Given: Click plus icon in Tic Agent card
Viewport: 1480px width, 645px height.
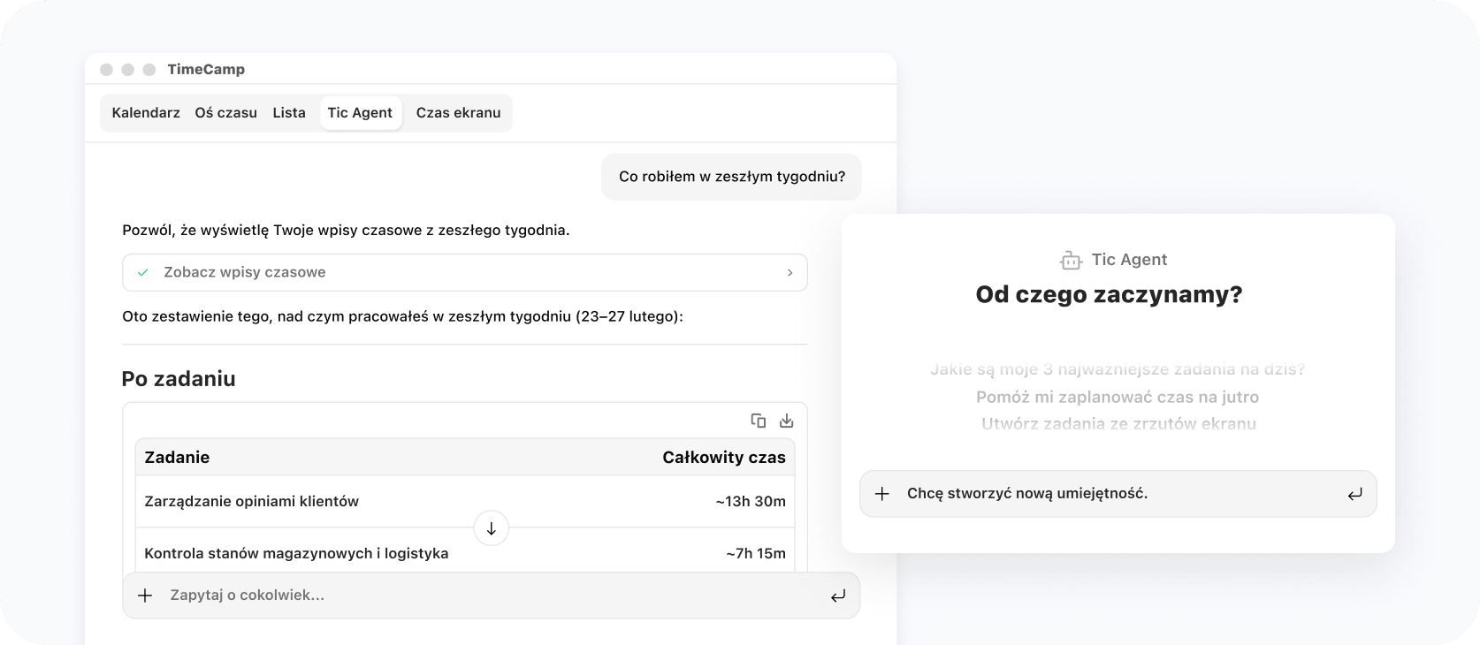Looking at the screenshot, I should tap(881, 494).
